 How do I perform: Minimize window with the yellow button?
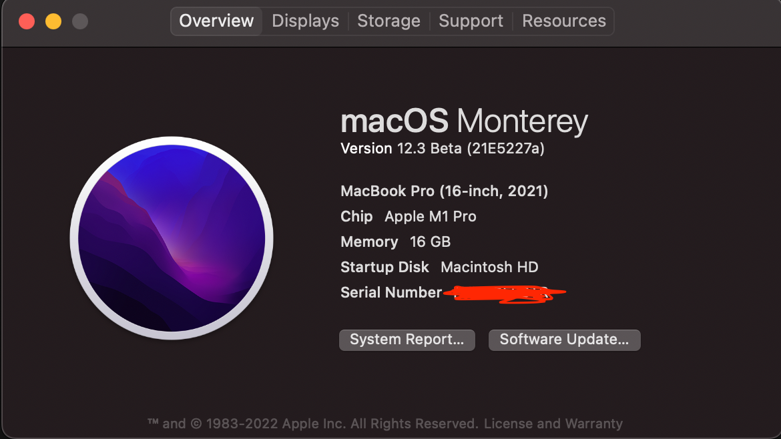coord(53,21)
